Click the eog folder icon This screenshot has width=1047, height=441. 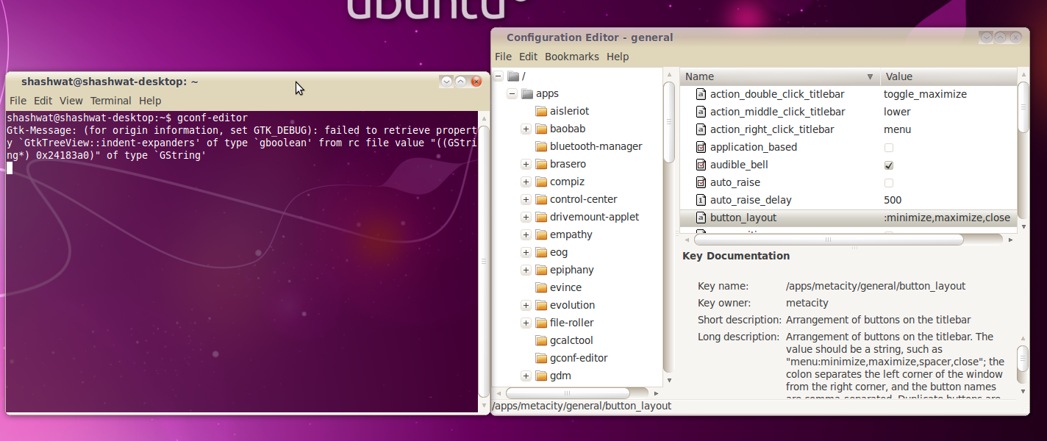tap(541, 253)
